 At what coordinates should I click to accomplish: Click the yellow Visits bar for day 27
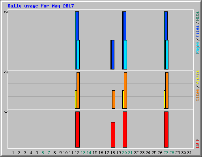point(165,99)
